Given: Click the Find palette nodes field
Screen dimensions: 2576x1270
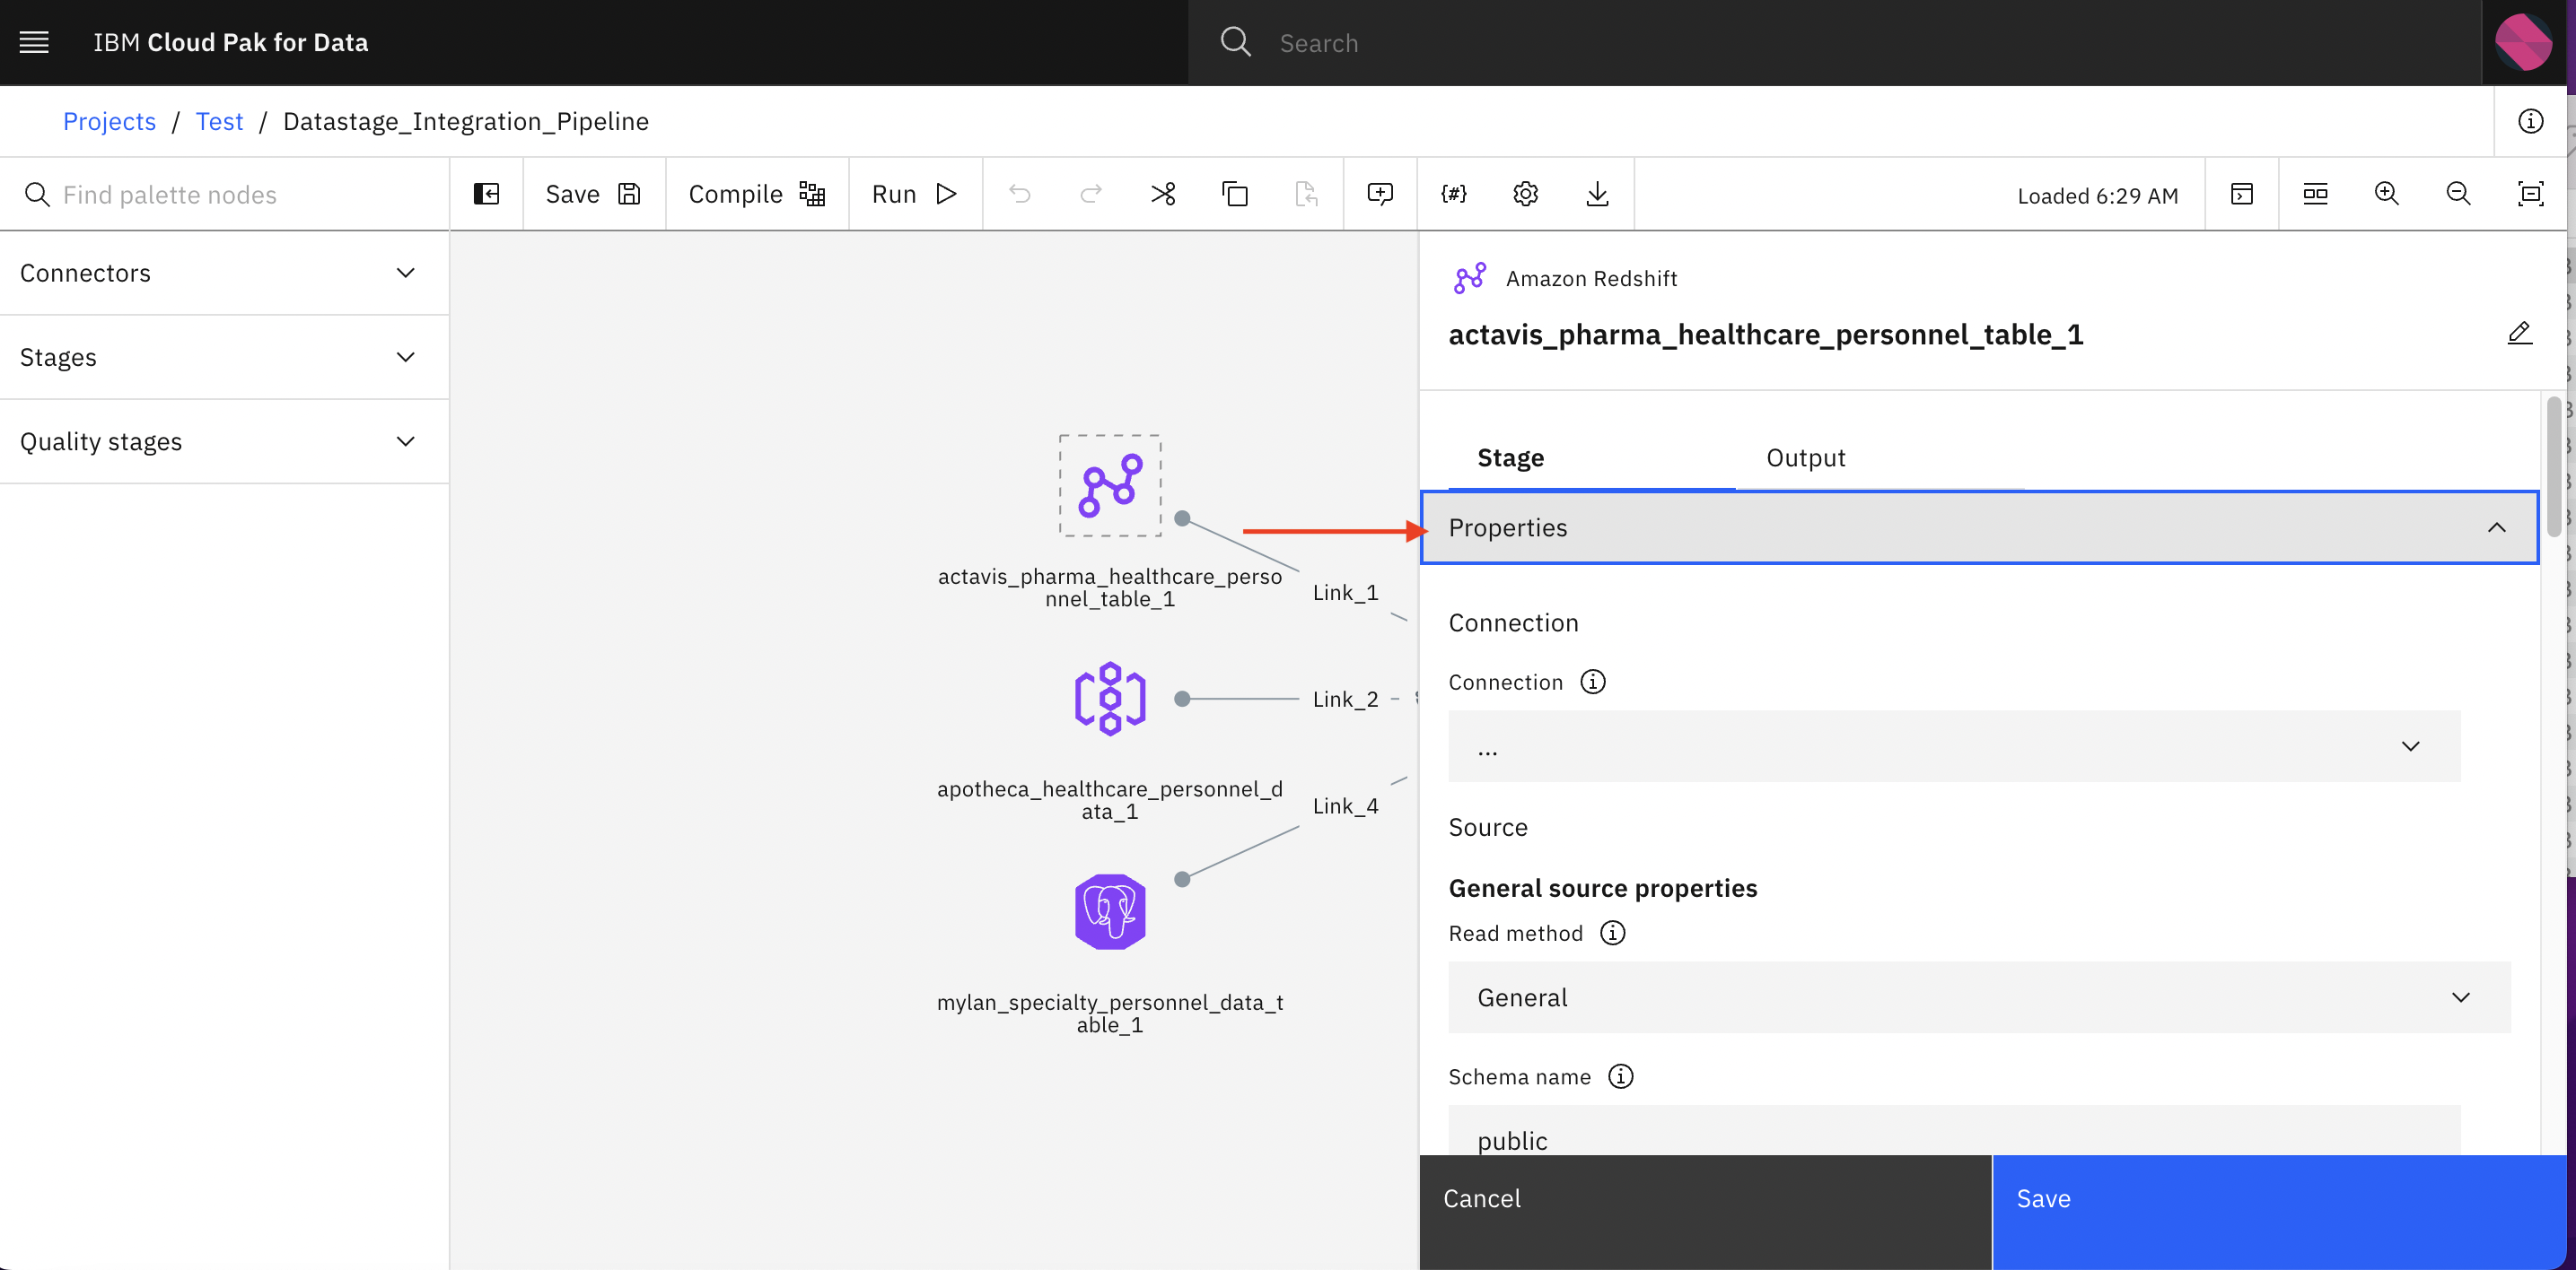Looking at the screenshot, I should coord(224,194).
